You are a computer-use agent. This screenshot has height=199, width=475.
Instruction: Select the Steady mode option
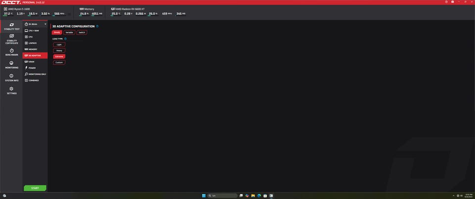pyautogui.click(x=57, y=32)
